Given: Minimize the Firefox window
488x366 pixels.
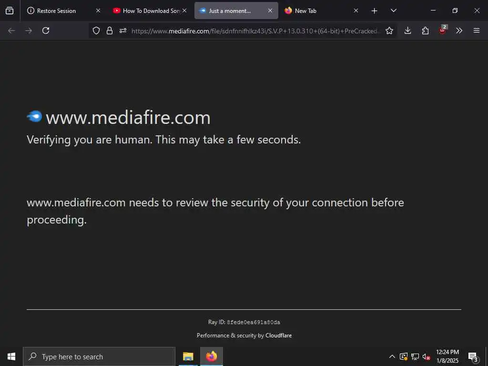Looking at the screenshot, I should [x=433, y=10].
